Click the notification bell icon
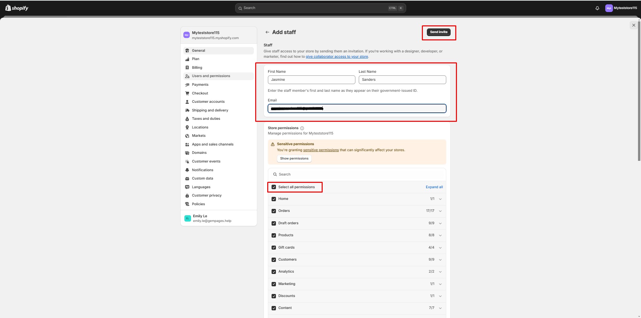641x318 pixels. (597, 8)
